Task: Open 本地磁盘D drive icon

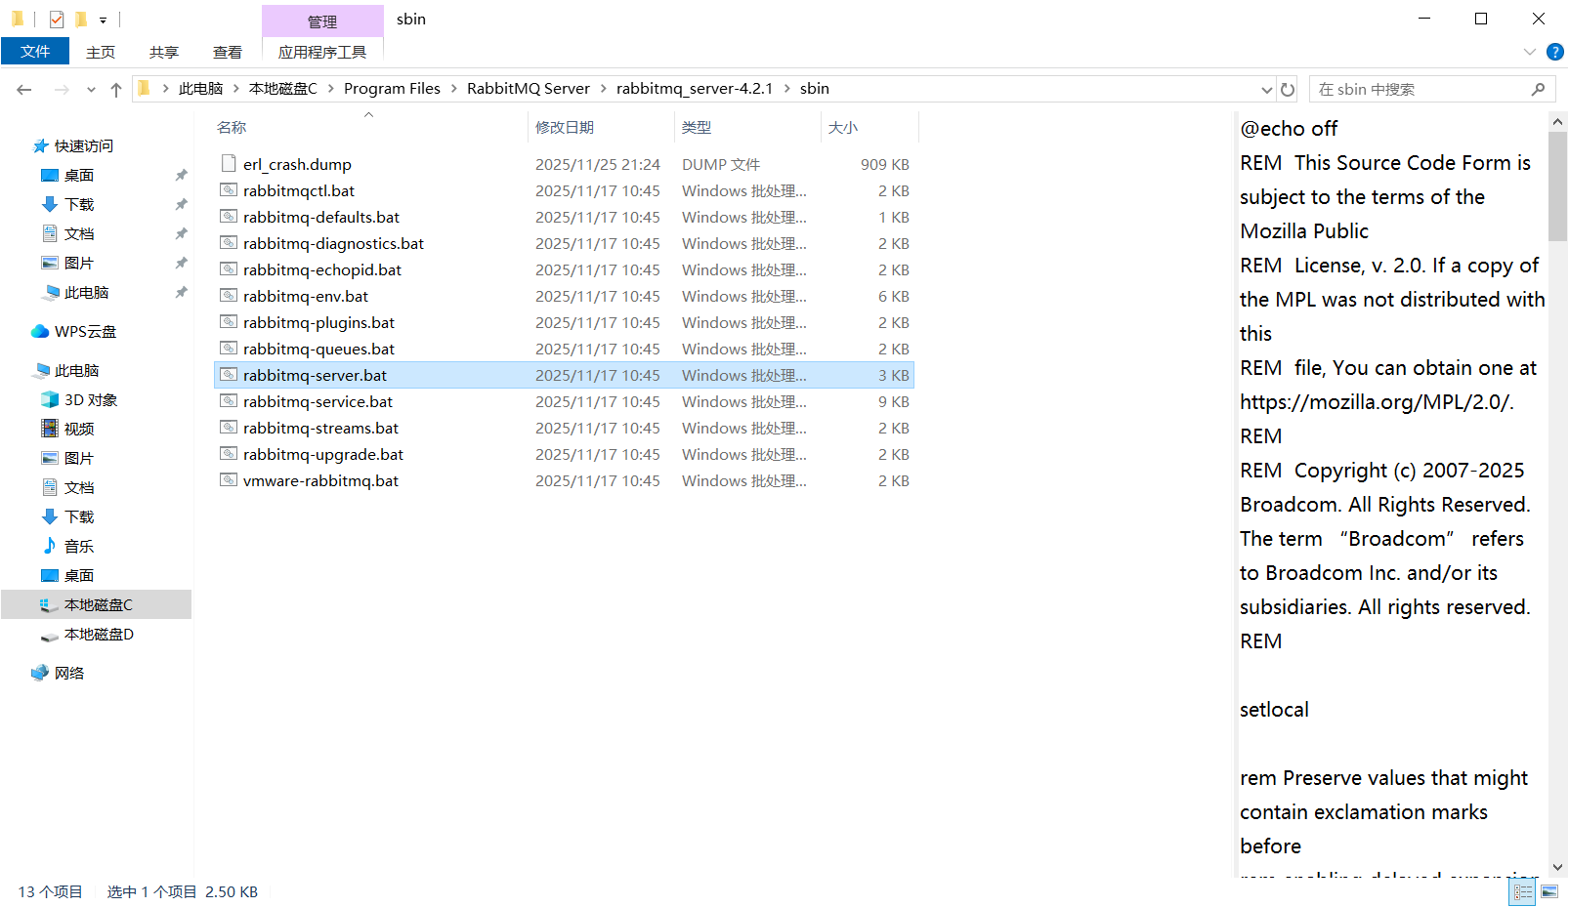Action: (x=50, y=635)
